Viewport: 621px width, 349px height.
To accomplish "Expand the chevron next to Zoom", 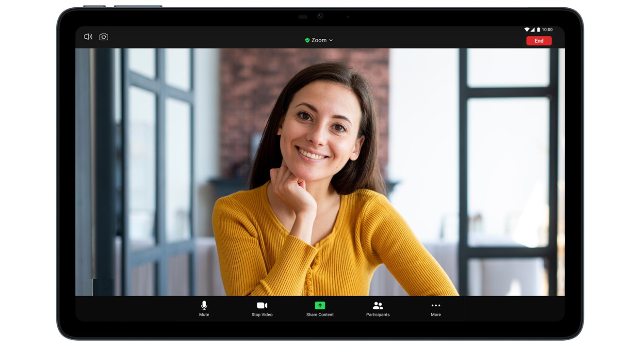I will pyautogui.click(x=331, y=40).
